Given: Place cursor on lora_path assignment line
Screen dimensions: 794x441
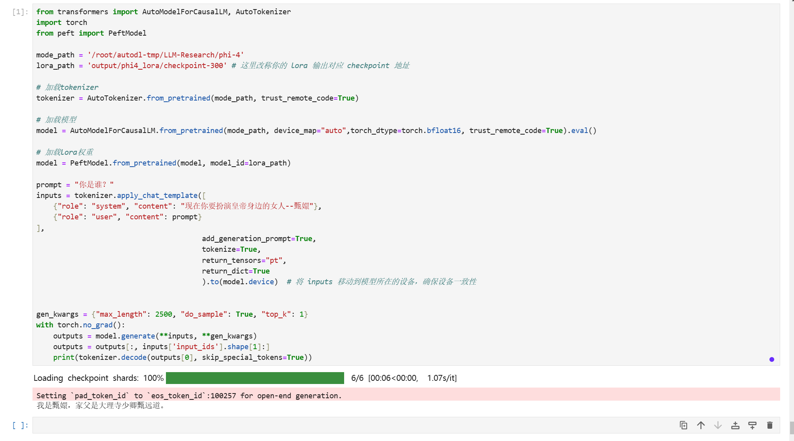Looking at the screenshot, I should pos(131,66).
